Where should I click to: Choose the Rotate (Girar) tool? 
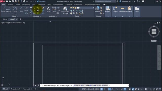tap(34, 8)
